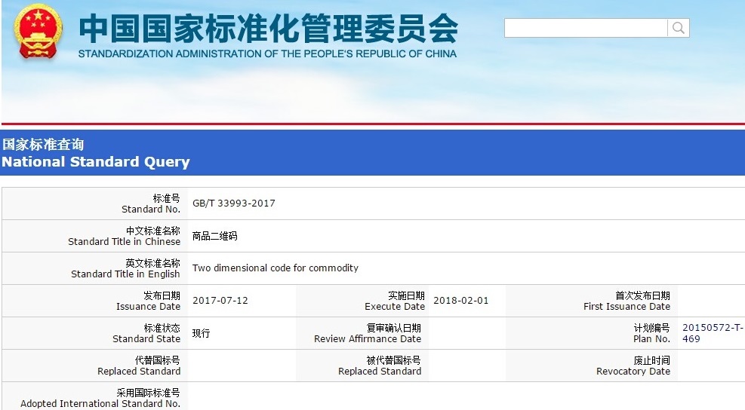
Task: Select the standard number 'GB/T 33993-2017'
Action: [x=234, y=203]
